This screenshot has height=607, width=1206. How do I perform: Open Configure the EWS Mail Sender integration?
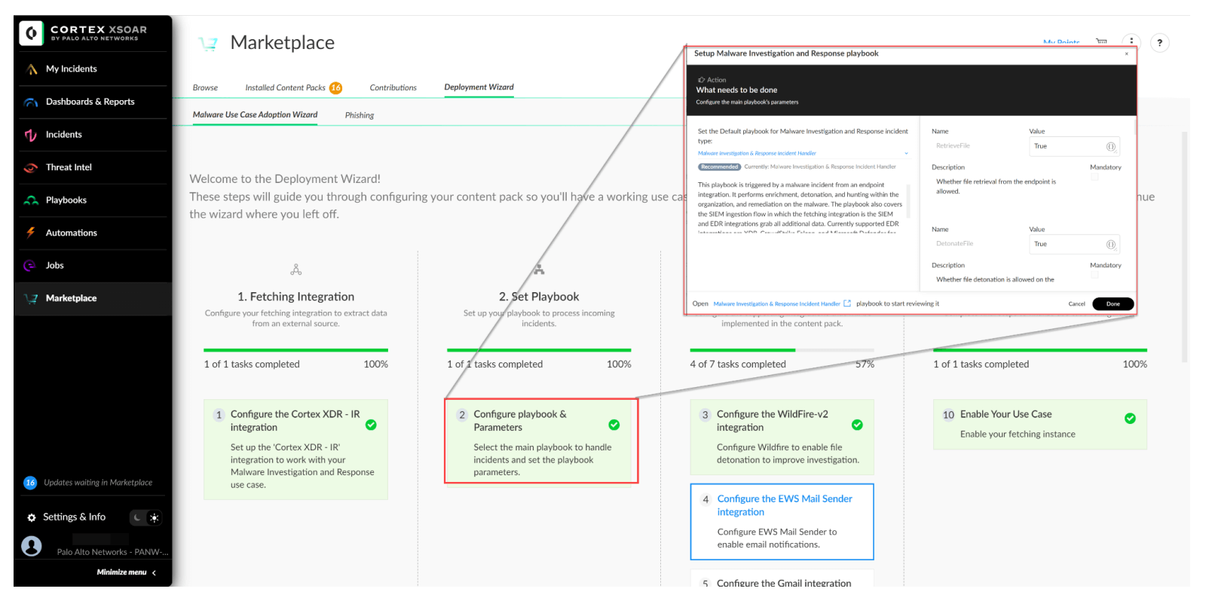(x=784, y=505)
